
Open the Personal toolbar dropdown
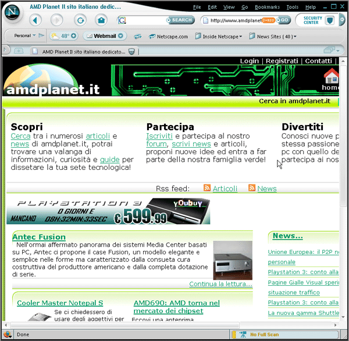(24, 35)
